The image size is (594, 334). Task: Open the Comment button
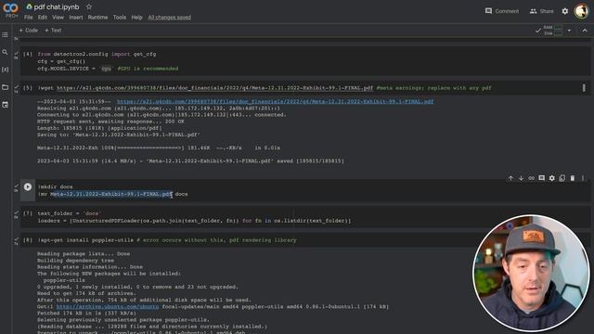502,11
